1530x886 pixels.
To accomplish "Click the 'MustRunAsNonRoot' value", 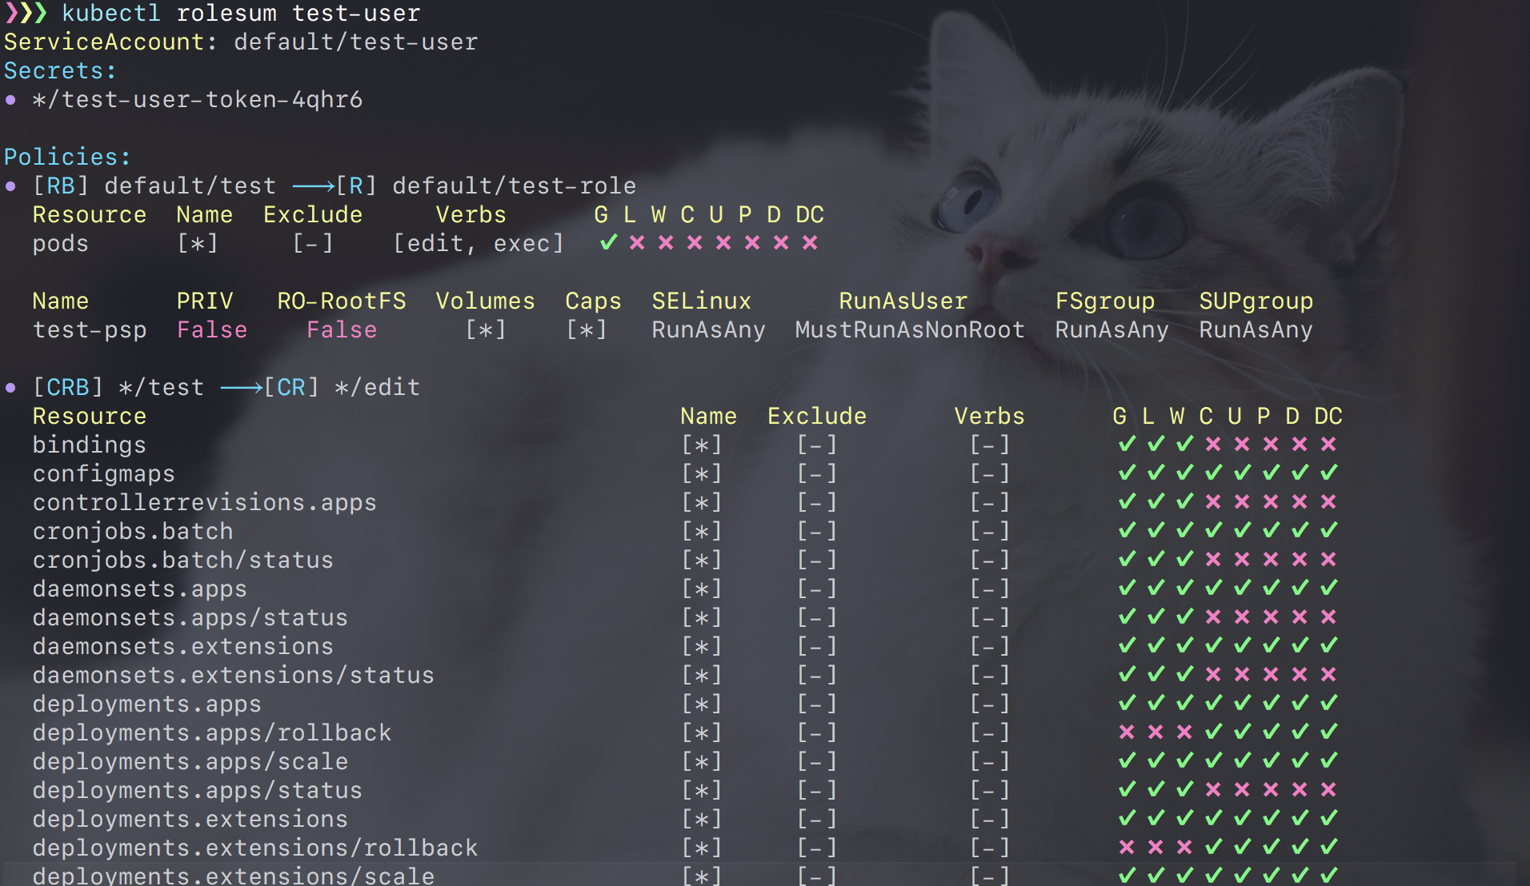I will pyautogui.click(x=910, y=330).
